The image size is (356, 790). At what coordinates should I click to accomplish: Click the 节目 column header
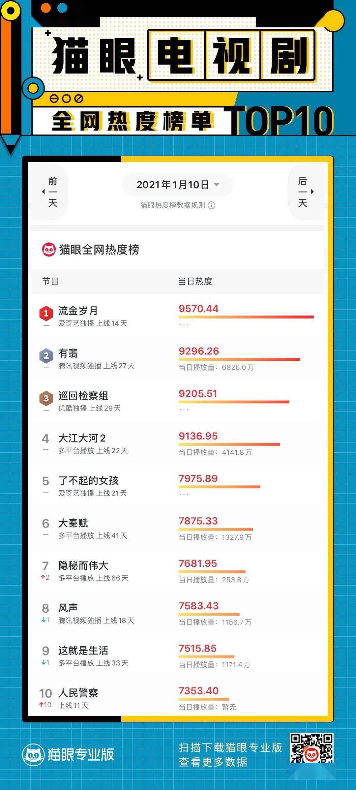tap(50, 281)
